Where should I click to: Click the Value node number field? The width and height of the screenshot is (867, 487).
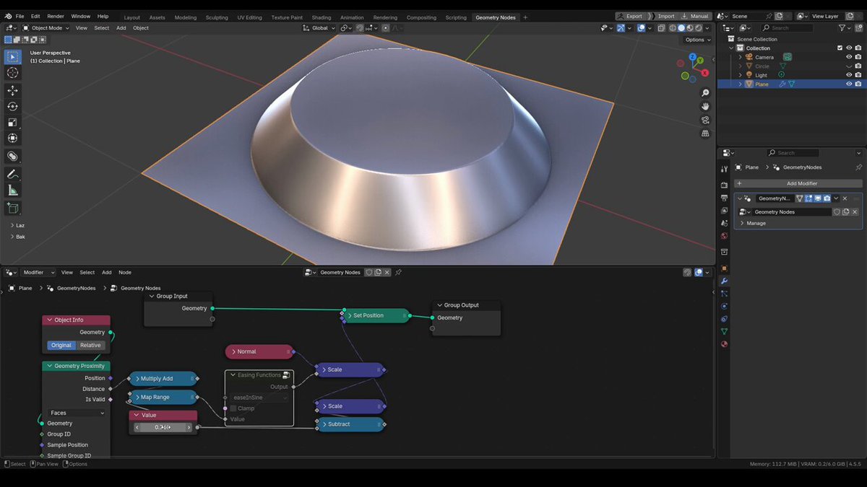[x=163, y=427]
